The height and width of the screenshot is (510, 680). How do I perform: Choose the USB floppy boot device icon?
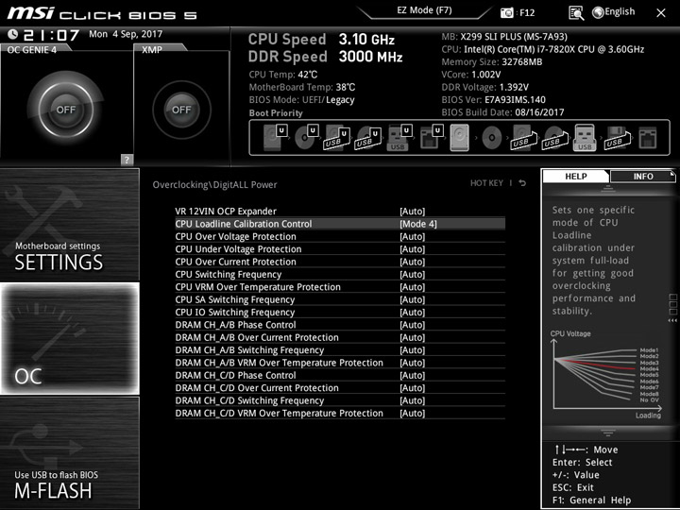[x=616, y=138]
